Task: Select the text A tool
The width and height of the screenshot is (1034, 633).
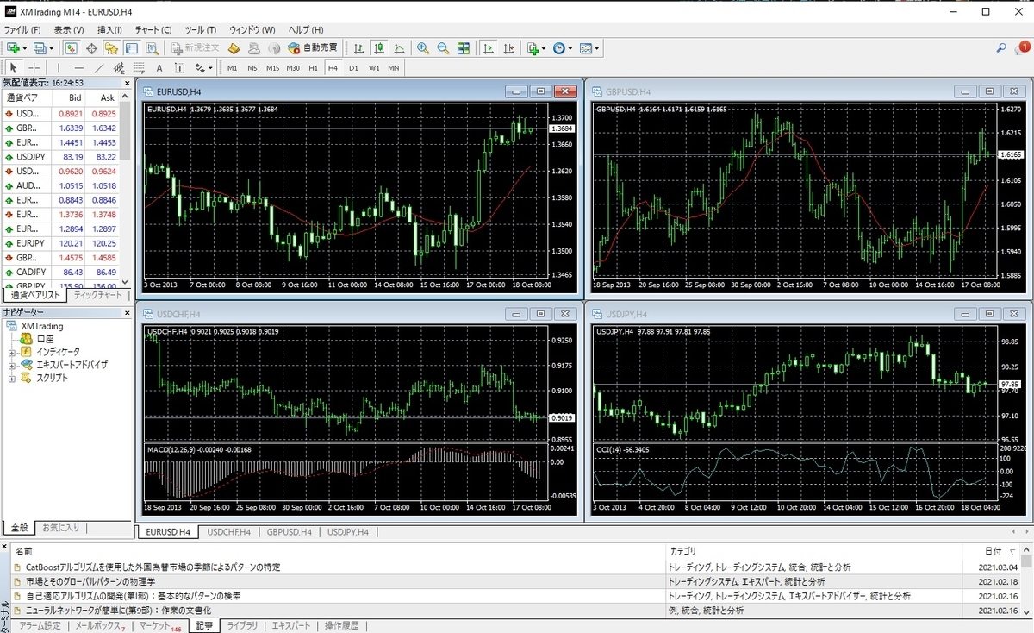Action: point(159,67)
